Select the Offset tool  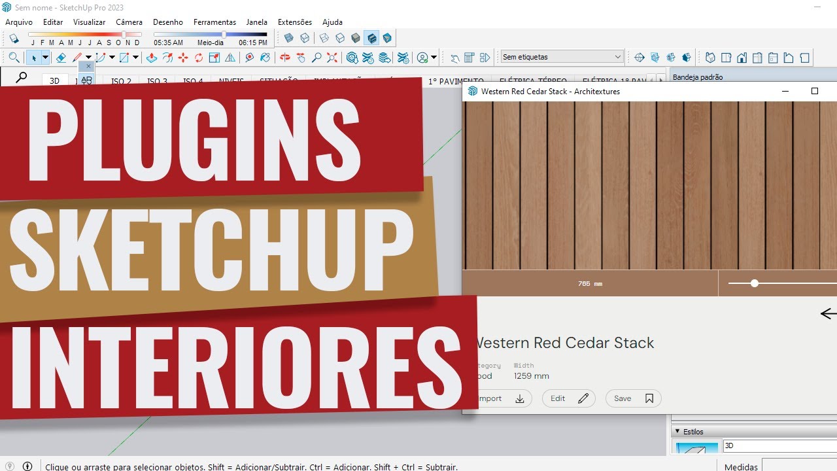coord(167,58)
